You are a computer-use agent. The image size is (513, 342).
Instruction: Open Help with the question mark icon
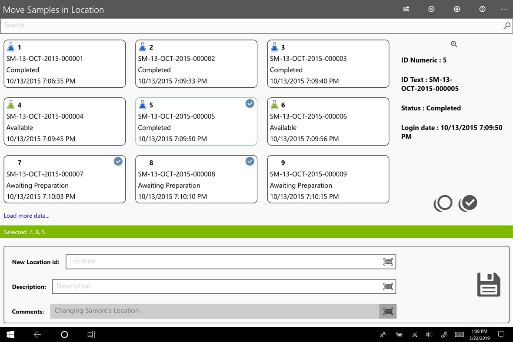coord(482,9)
